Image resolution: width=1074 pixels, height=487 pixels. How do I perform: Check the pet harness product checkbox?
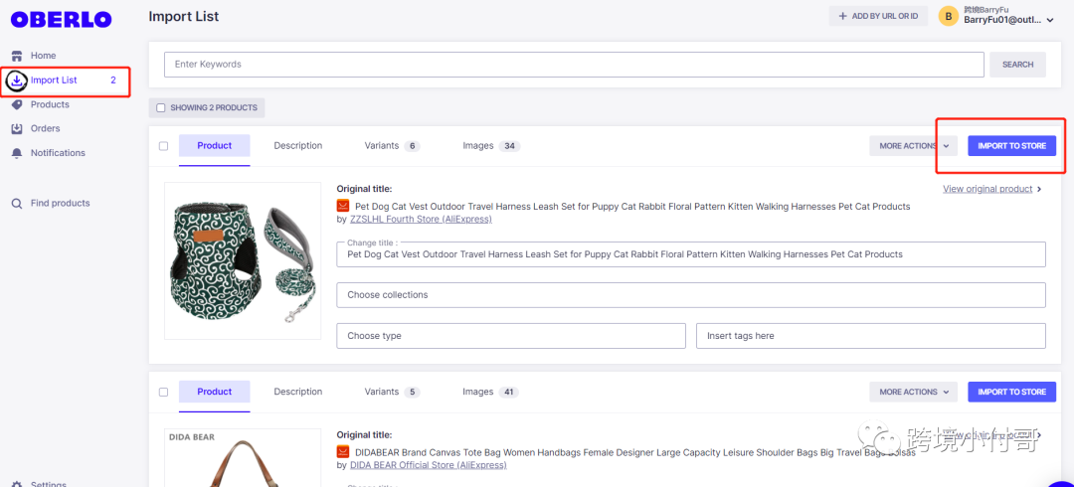pyautogui.click(x=163, y=146)
